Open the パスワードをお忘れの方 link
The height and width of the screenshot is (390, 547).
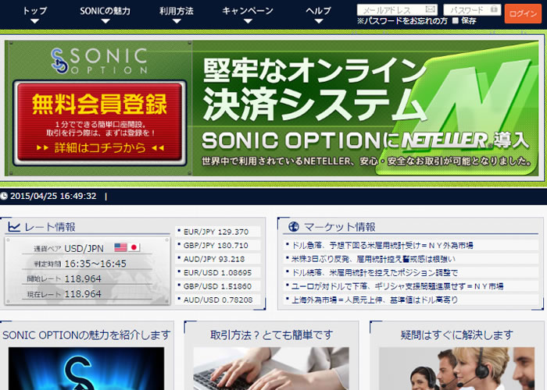(x=402, y=21)
